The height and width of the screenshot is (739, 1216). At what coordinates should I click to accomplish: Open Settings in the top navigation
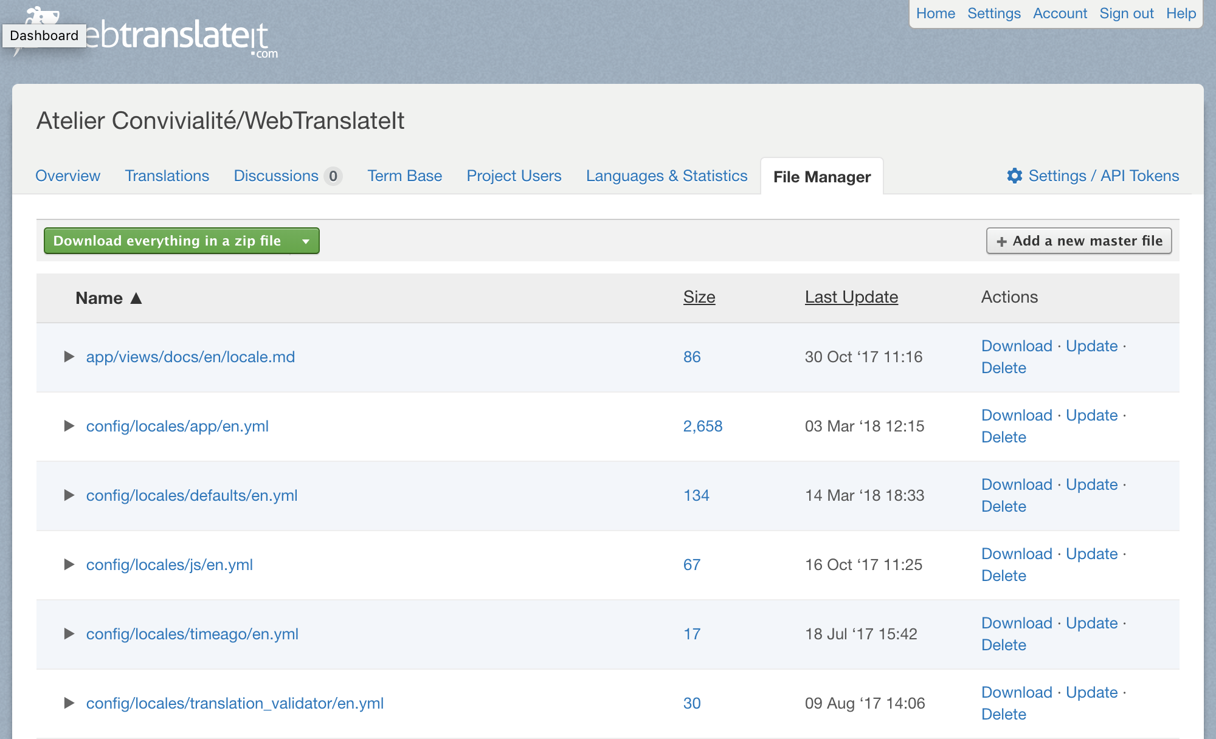click(x=994, y=13)
